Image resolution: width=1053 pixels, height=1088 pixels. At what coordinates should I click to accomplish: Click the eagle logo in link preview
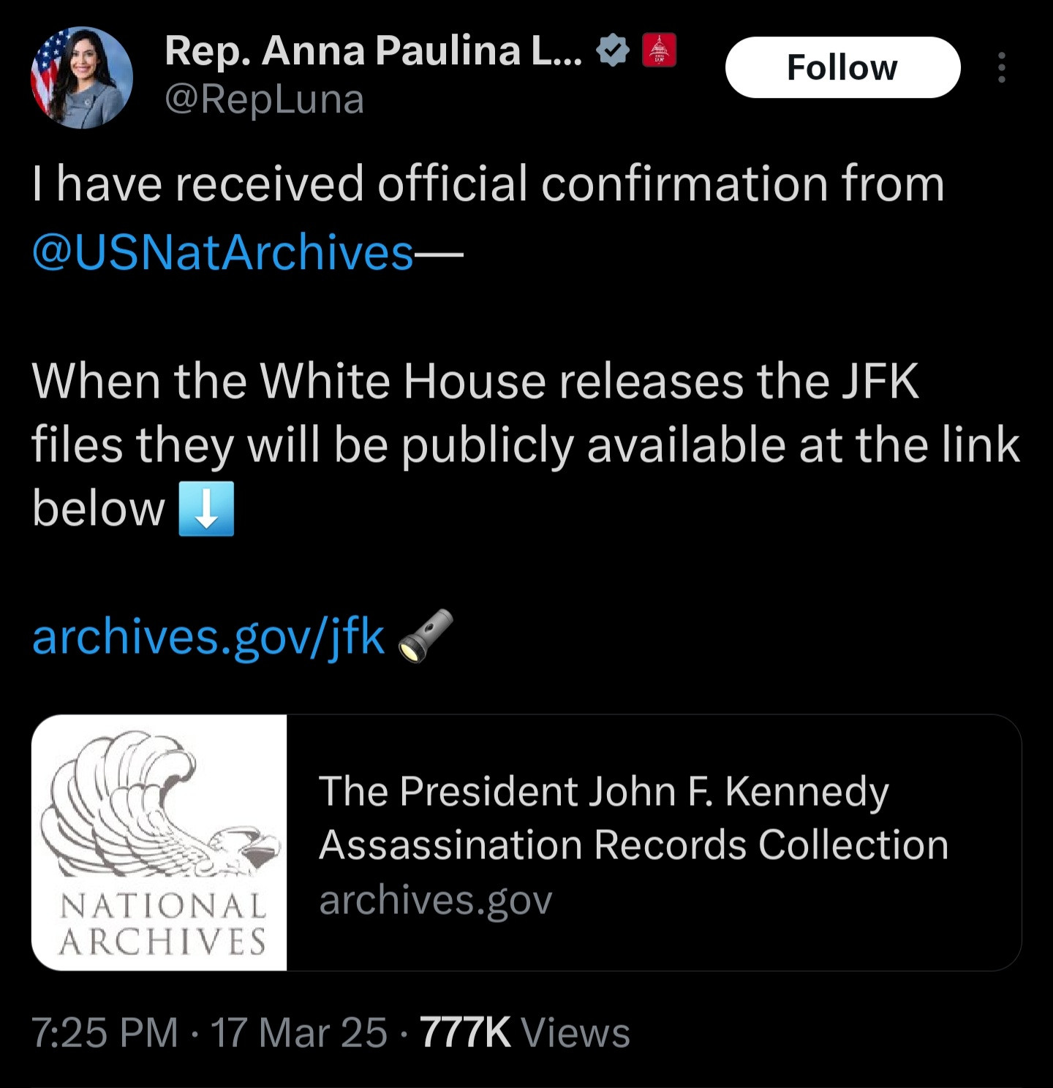pos(159,804)
